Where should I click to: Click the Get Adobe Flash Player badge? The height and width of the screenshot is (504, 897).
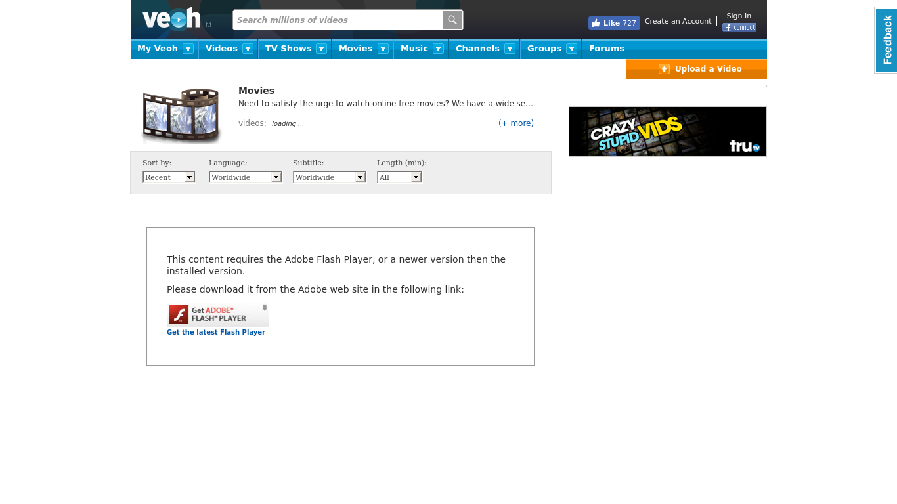tap(218, 315)
